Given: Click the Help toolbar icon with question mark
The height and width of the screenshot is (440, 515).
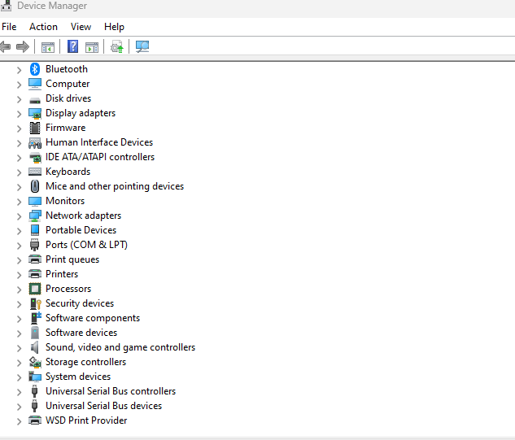Looking at the screenshot, I should point(73,47).
